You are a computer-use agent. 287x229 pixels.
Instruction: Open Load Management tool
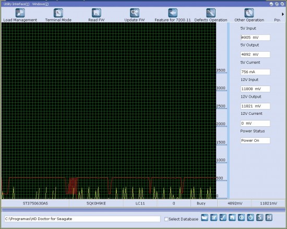click(20, 15)
